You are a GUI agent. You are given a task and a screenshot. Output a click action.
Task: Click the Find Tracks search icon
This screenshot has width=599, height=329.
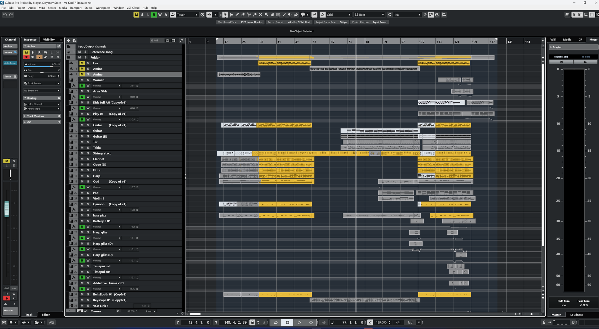(x=181, y=40)
